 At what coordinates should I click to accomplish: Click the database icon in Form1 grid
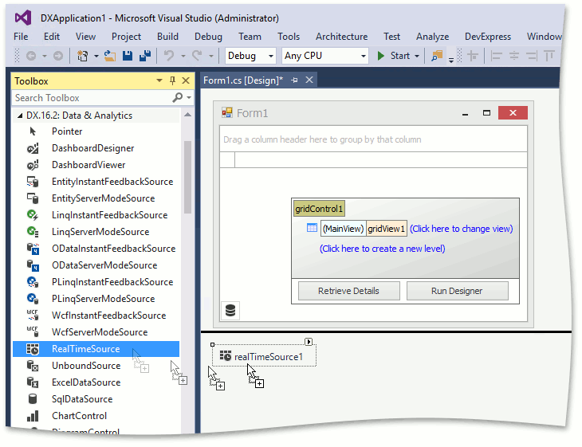tap(230, 311)
